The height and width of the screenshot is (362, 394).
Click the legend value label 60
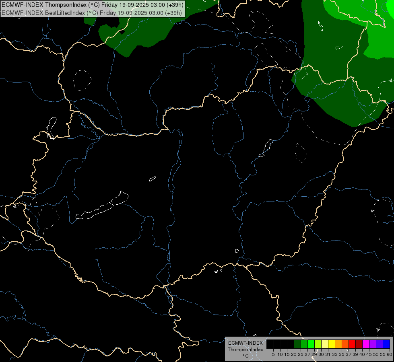[x=390, y=354]
